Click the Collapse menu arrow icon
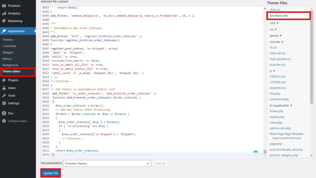 [x=4, y=121]
